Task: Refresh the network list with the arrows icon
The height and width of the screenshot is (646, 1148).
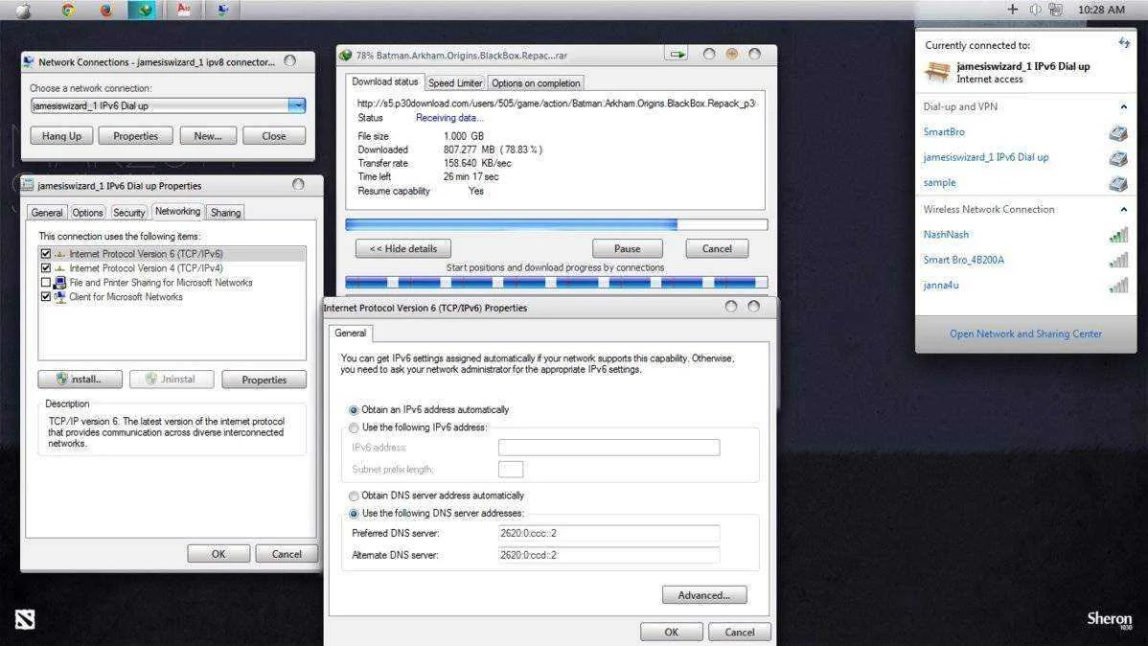Action: [x=1124, y=43]
